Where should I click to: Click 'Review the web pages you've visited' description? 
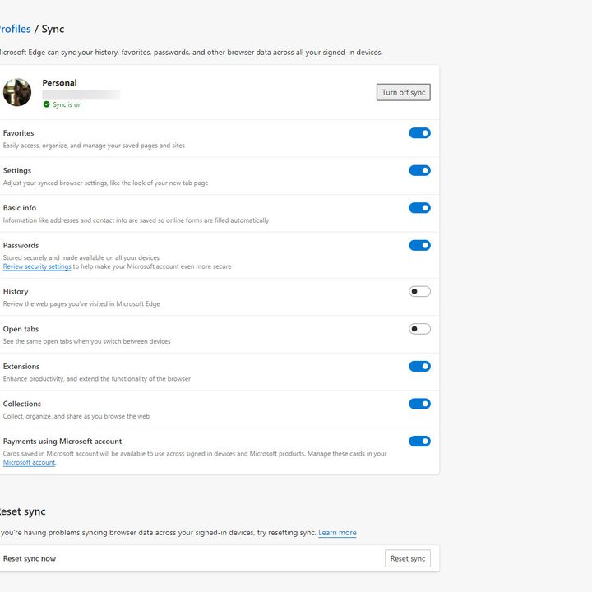[x=81, y=303]
